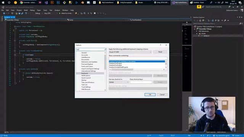Click the Navigate Backward toolbar icon
This screenshot has height=137, width=244.
(4, 13)
